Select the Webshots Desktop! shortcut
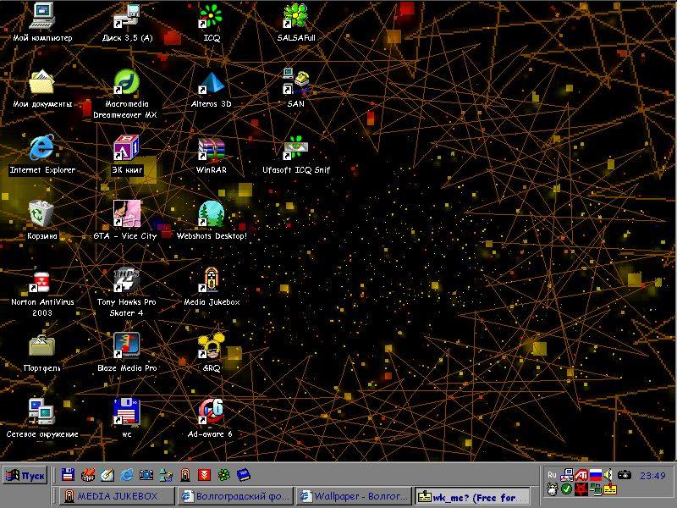The height and width of the screenshot is (508, 677). [x=211, y=220]
